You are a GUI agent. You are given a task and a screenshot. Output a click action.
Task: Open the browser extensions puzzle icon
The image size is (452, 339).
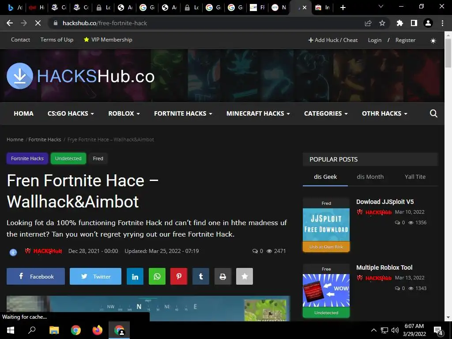coord(399,23)
